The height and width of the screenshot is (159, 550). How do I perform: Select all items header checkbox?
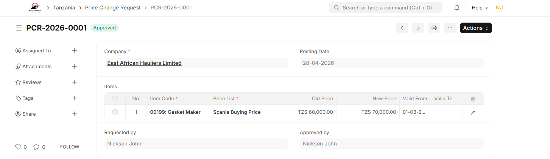(x=115, y=98)
